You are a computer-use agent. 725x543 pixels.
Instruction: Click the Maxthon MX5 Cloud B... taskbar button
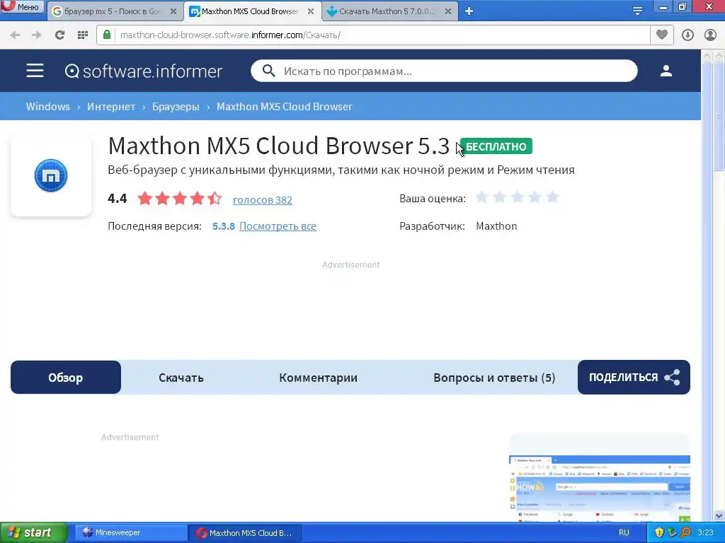[245, 532]
